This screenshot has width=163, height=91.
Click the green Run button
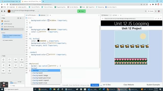point(81,11)
